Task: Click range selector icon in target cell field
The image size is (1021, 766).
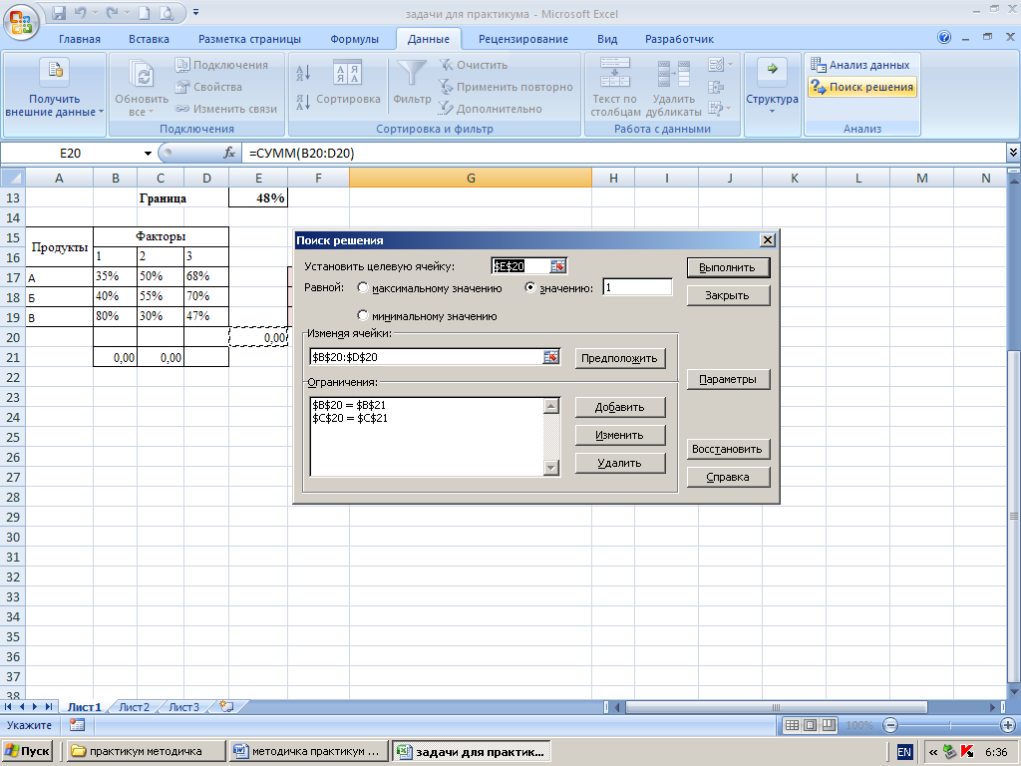Action: pos(558,266)
